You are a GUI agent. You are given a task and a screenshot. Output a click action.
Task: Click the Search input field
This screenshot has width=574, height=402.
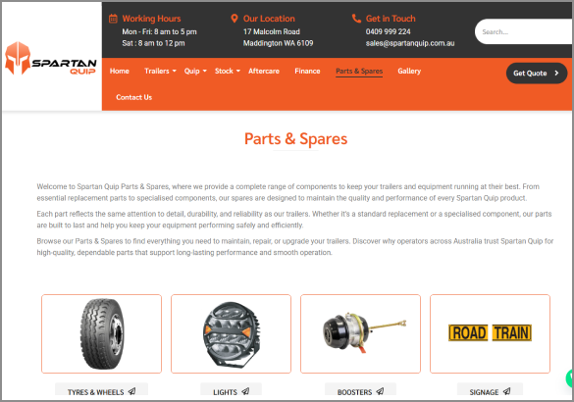(x=524, y=31)
